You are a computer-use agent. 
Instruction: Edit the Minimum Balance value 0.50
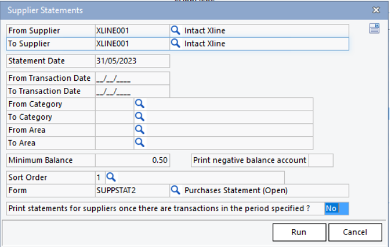pyautogui.click(x=132, y=160)
